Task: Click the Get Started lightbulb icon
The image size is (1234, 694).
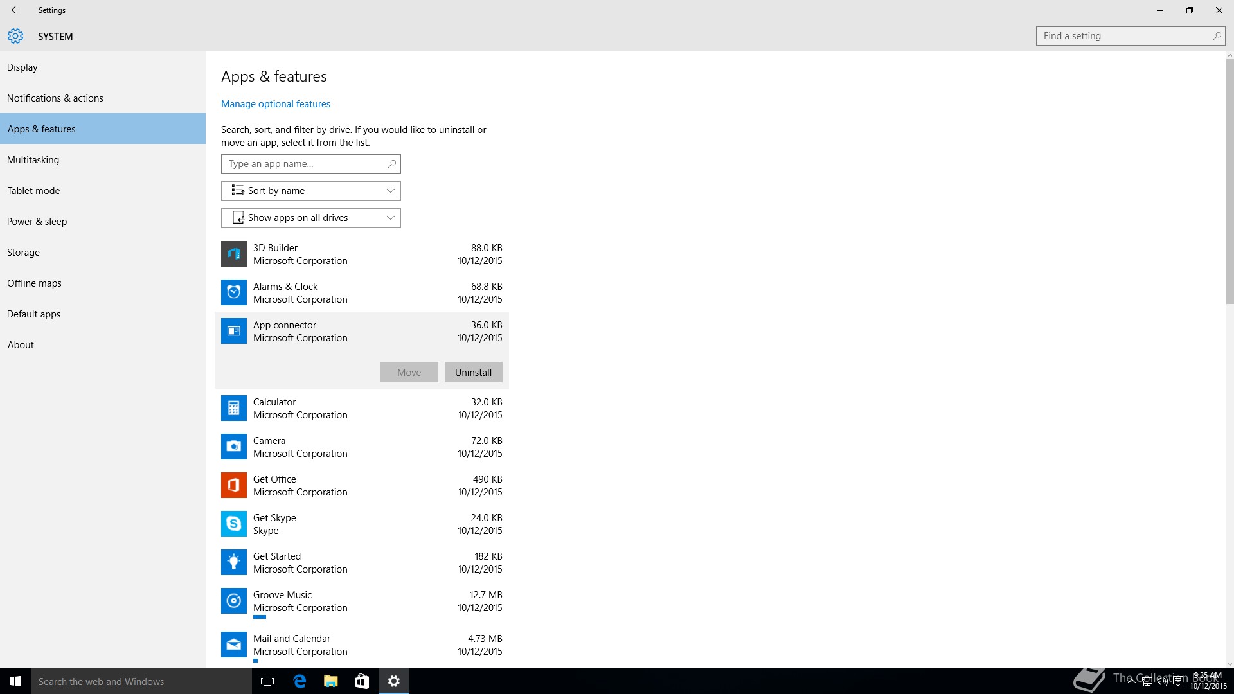Action: [234, 562]
